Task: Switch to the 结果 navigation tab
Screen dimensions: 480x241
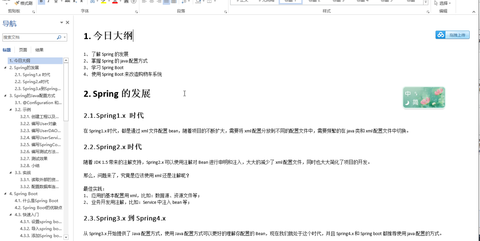Action: (x=39, y=50)
